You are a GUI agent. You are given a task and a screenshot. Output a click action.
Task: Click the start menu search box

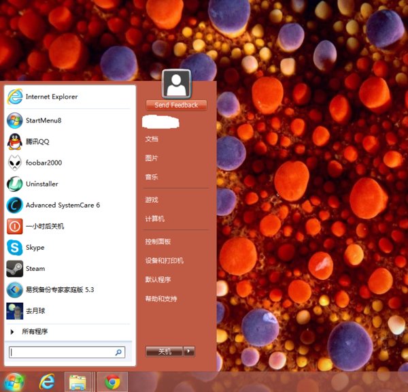[63, 353]
